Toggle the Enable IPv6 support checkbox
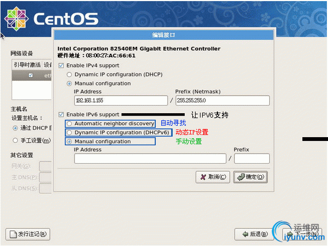328x246 pixels. click(x=61, y=114)
